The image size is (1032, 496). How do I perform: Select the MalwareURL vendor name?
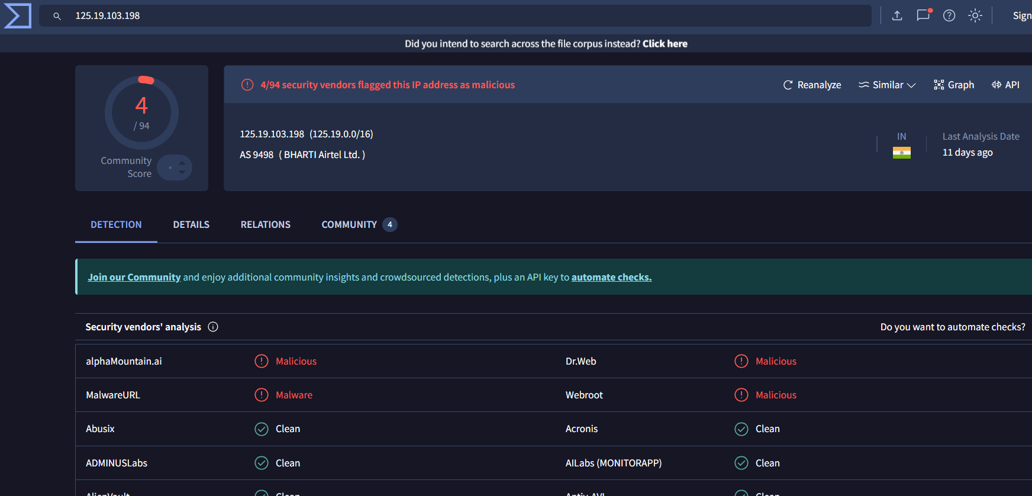pyautogui.click(x=113, y=395)
